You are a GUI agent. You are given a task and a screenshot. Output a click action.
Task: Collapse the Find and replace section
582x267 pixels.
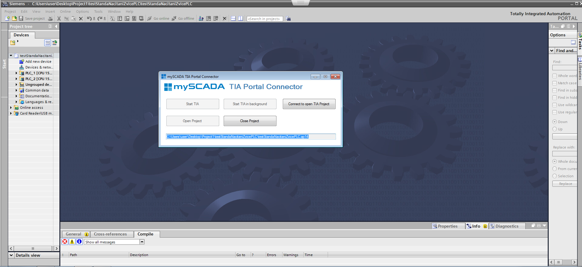(x=552, y=51)
